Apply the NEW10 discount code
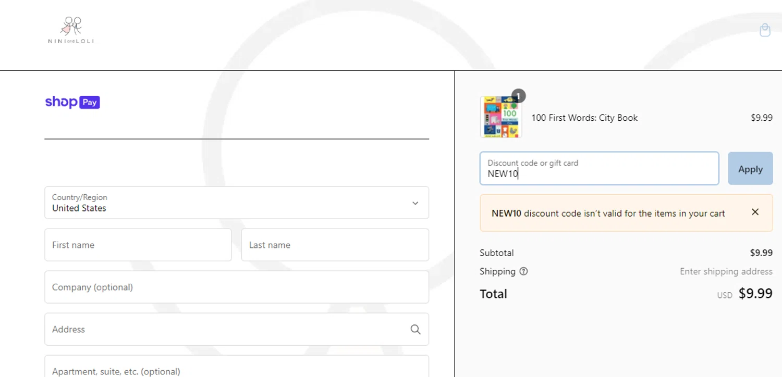Viewport: 782px width, 377px height. tap(750, 168)
